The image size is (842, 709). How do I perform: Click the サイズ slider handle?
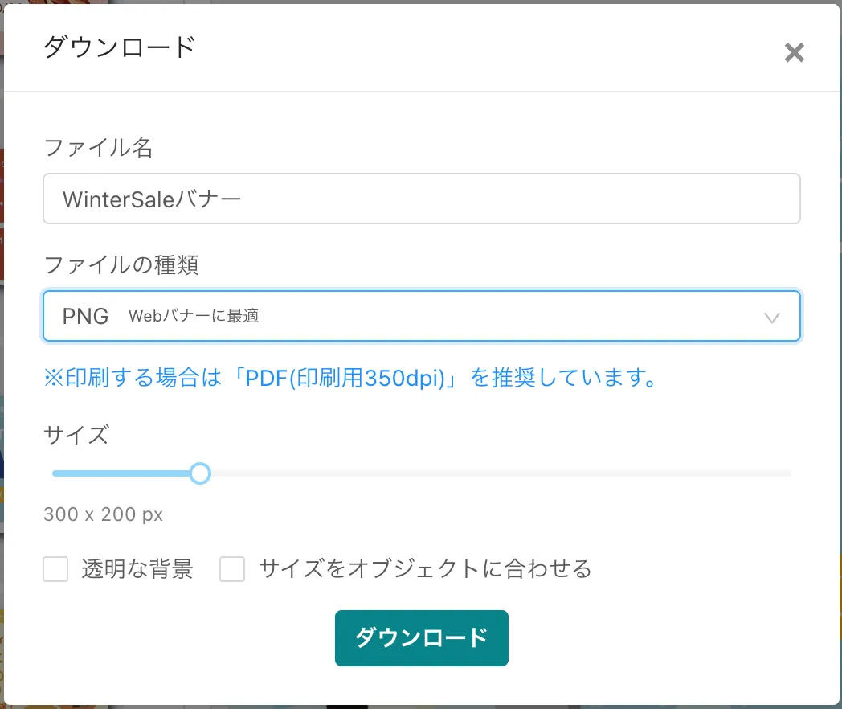coord(200,473)
